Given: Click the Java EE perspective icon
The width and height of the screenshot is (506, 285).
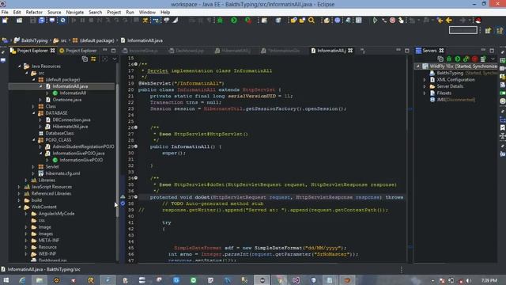Looking at the screenshot, I should (x=500, y=30).
